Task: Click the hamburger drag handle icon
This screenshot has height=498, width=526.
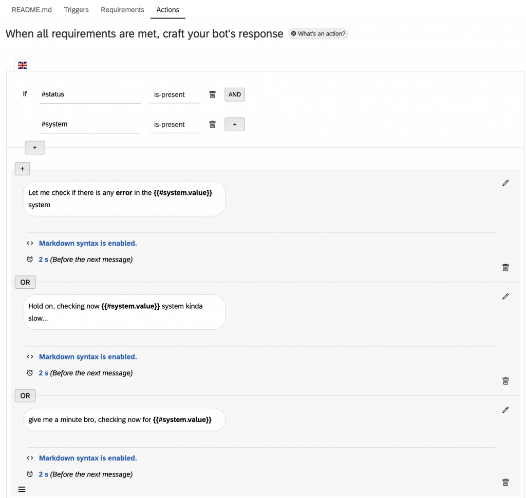Action: click(x=22, y=489)
